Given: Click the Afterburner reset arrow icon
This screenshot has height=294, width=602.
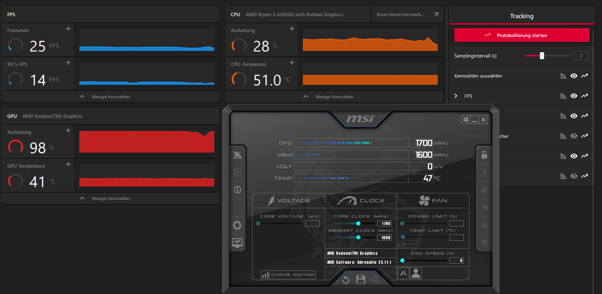Looking at the screenshot, I should coord(346,280).
